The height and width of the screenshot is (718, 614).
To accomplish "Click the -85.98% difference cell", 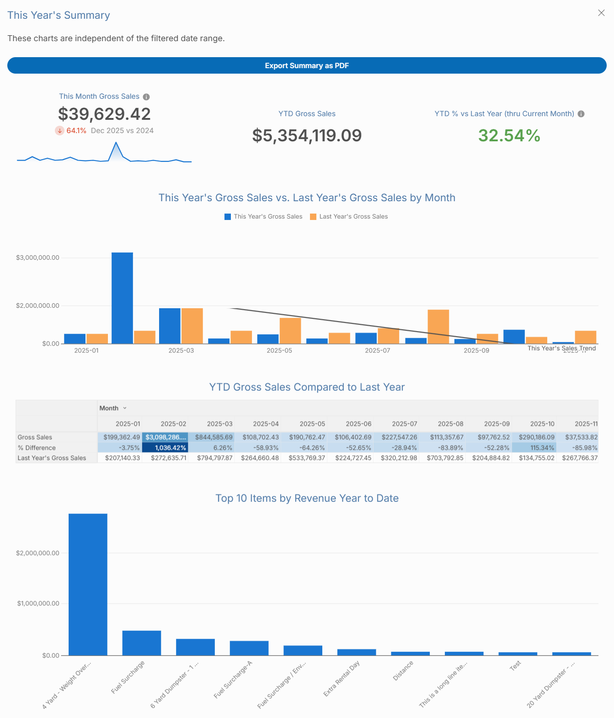I will click(x=578, y=448).
